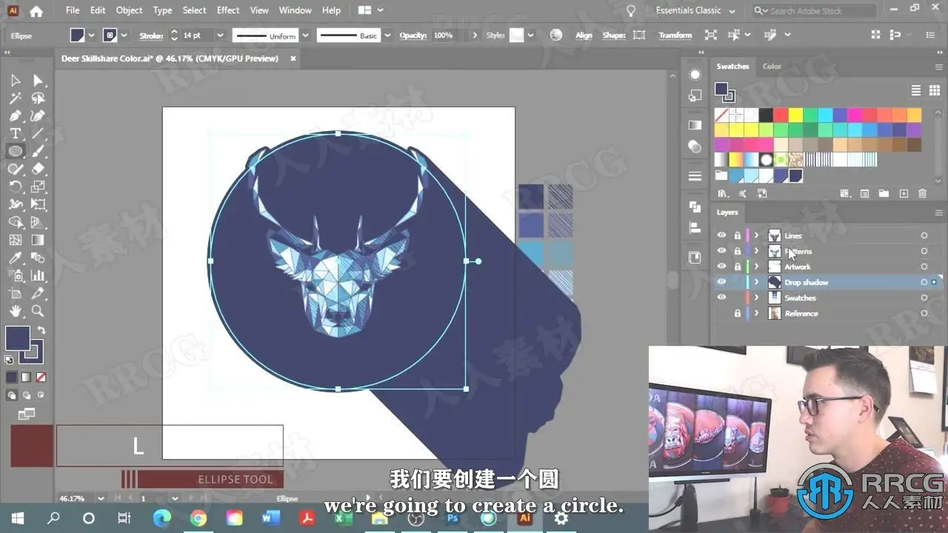The height and width of the screenshot is (533, 948).
Task: Pick the Eyedropper tool
Action: pos(16,258)
